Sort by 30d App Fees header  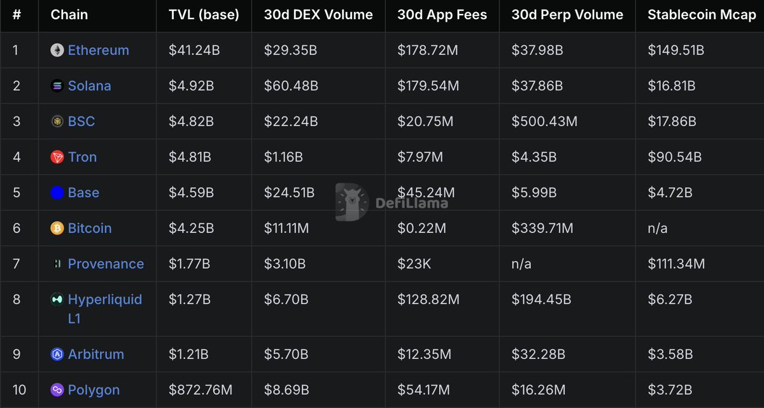pyautogui.click(x=442, y=15)
